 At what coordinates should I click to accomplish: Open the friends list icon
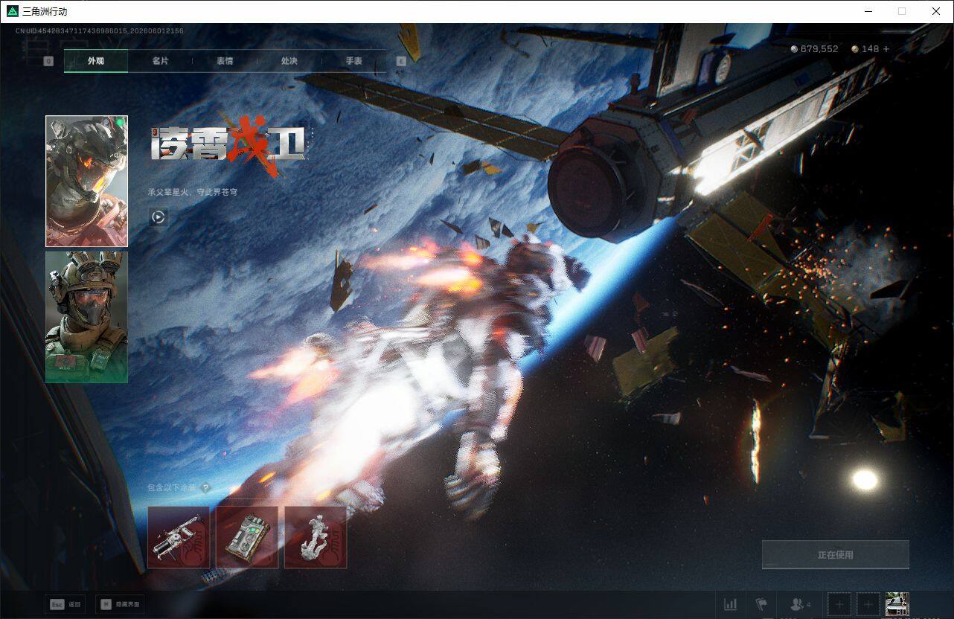pos(800,604)
